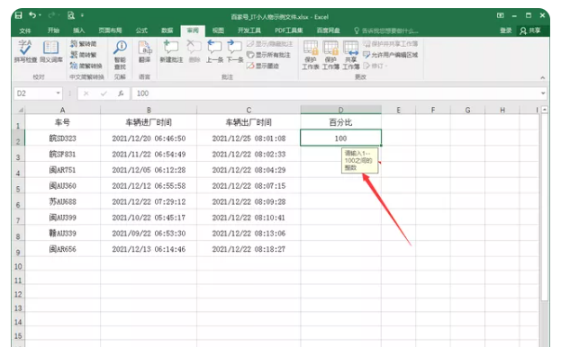Screen dimensions: 561x347
Task: Click the Insert Function fx icon
Action: click(121, 93)
